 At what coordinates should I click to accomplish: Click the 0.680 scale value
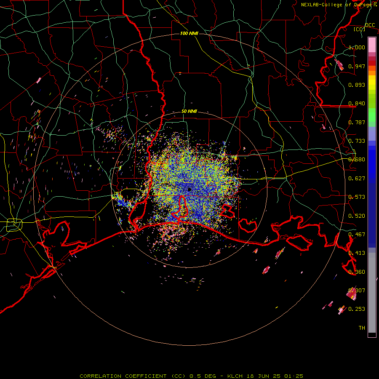pyautogui.click(x=357, y=160)
